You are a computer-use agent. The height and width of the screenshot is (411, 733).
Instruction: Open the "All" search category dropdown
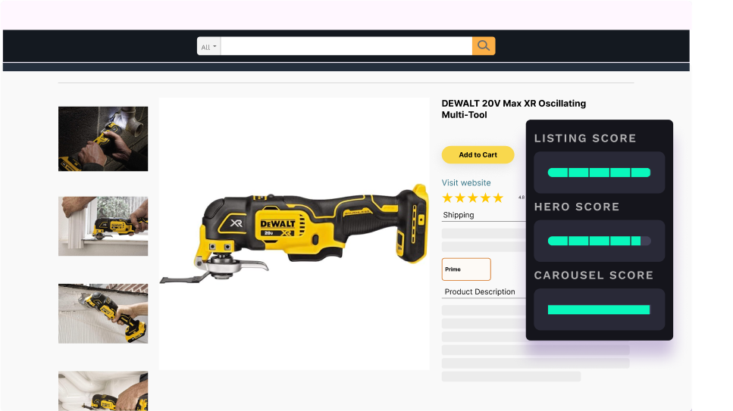click(x=208, y=47)
